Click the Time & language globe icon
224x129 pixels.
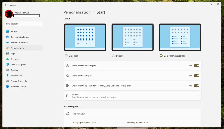pos(7,64)
